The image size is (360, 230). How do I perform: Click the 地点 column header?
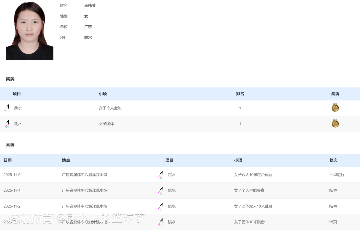click(66, 160)
